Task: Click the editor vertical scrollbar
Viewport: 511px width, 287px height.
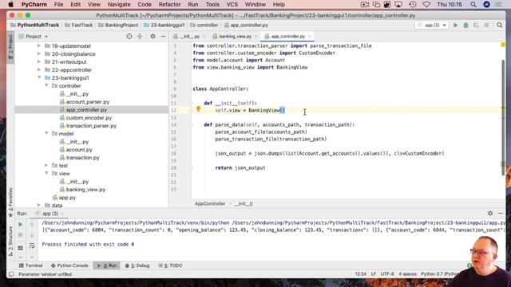Action: coord(503,117)
